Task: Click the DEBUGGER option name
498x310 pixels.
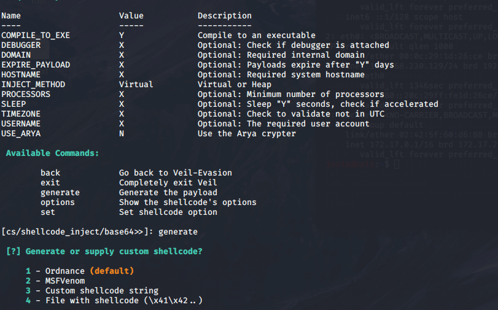Action: [21, 45]
